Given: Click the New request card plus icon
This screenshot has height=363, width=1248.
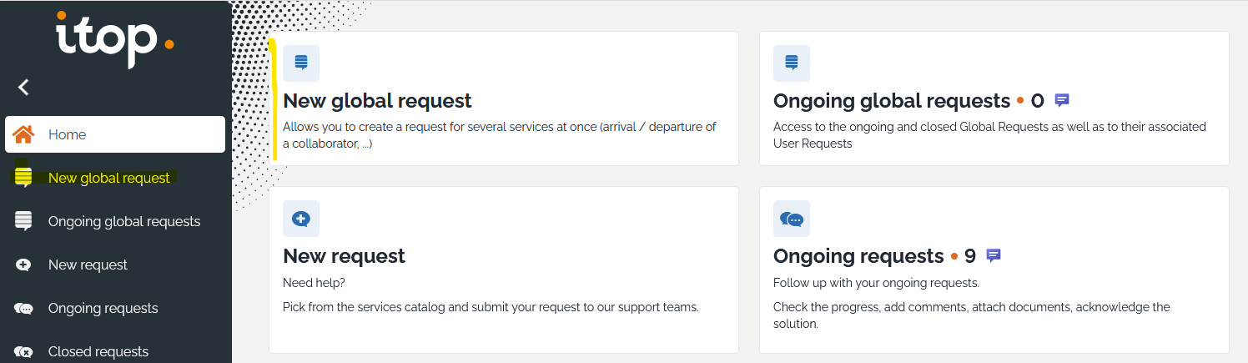Looking at the screenshot, I should pos(301,219).
